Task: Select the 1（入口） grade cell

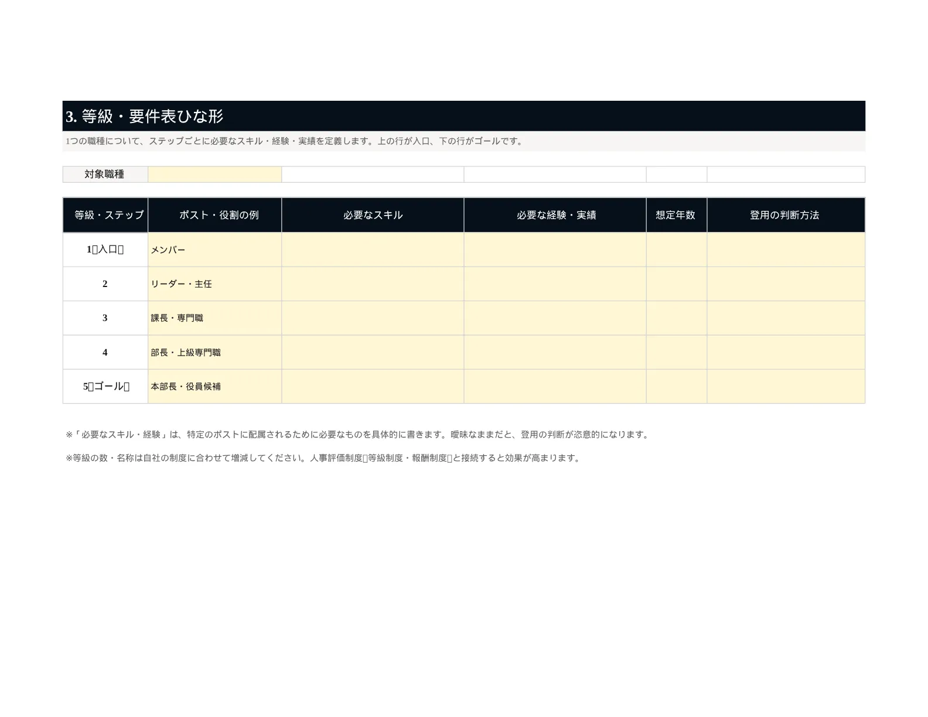Action: coord(105,250)
